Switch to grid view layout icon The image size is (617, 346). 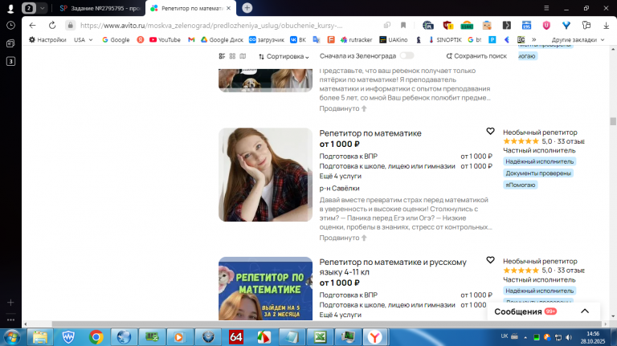[232, 56]
